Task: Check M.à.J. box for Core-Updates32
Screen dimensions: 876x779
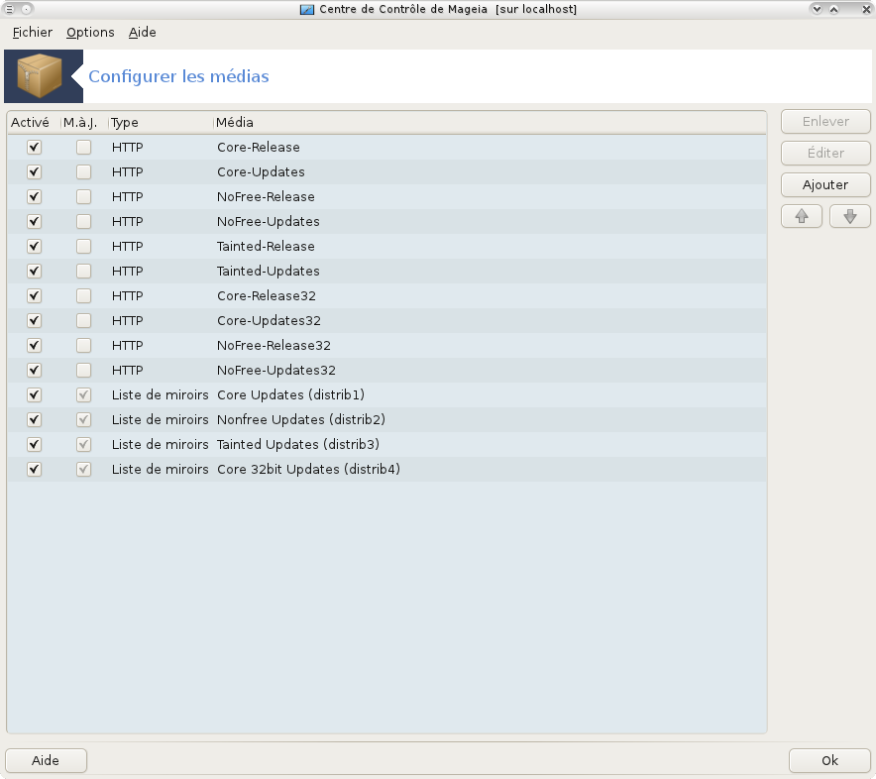Action: click(84, 320)
